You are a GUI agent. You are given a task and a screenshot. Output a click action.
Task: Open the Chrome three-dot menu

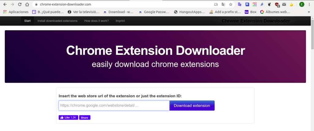pos(309,4)
